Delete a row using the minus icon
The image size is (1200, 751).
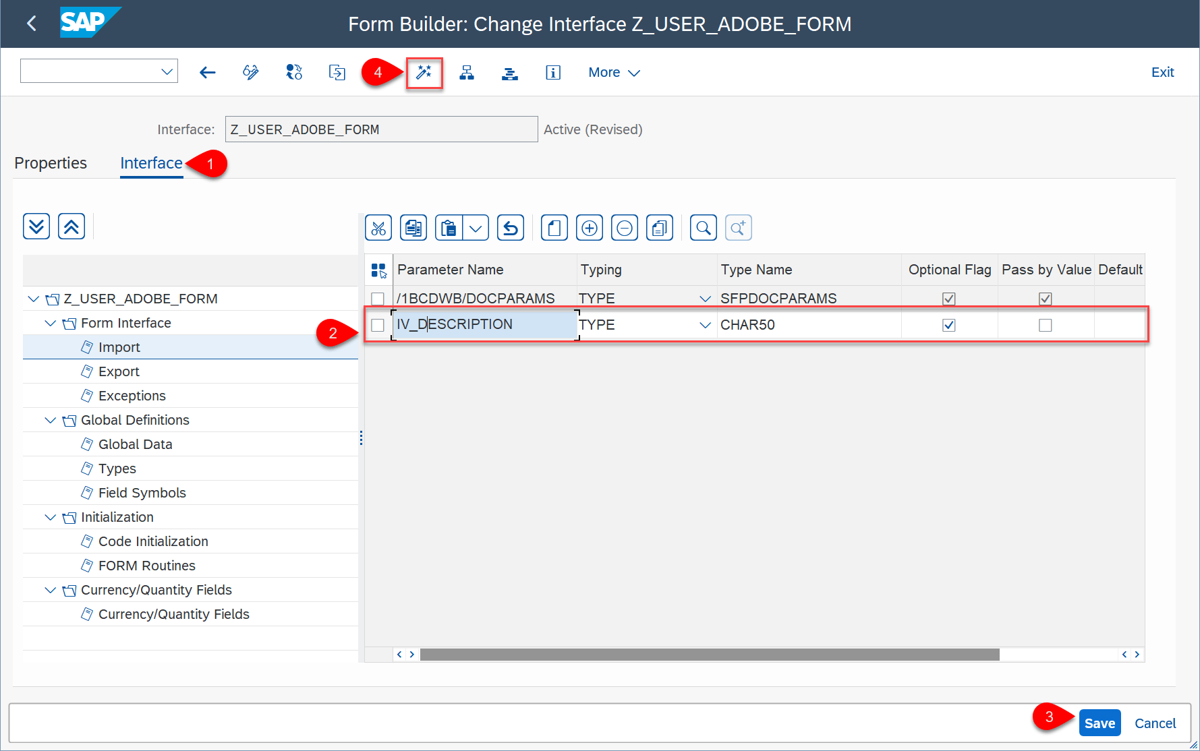pyautogui.click(x=624, y=227)
